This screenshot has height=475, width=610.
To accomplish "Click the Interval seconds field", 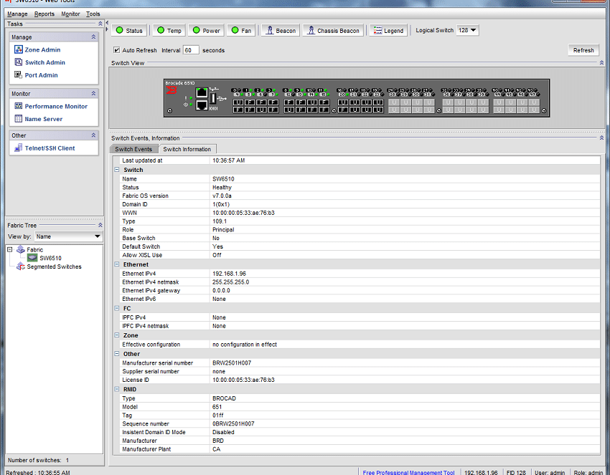I will (x=191, y=50).
